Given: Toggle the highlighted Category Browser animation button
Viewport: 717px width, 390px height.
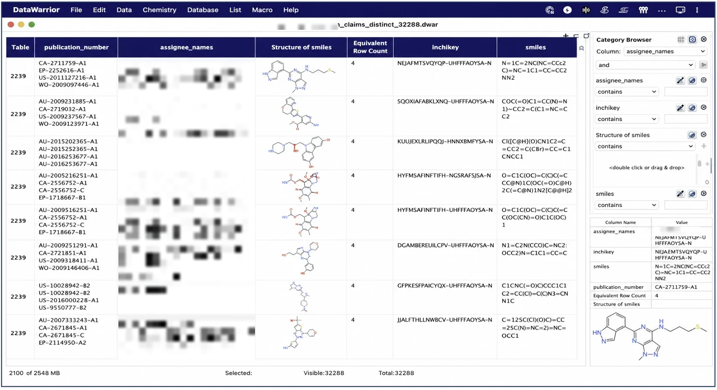Looking at the screenshot, I should [x=692, y=39].
